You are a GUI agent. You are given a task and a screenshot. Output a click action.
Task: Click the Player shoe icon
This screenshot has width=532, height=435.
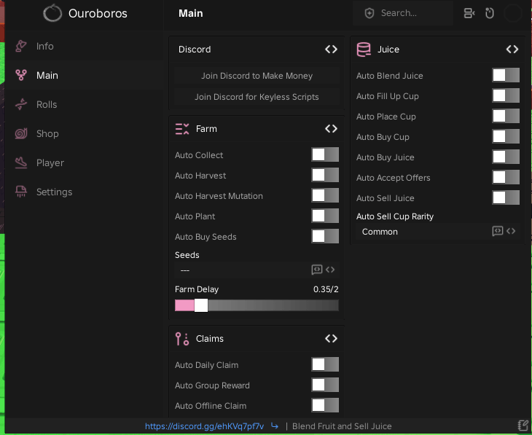point(21,162)
